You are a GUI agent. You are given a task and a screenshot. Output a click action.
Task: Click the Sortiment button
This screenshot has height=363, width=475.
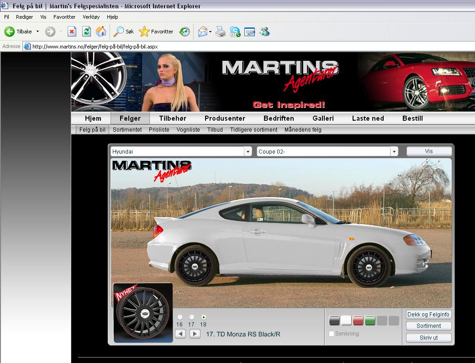tap(428, 326)
